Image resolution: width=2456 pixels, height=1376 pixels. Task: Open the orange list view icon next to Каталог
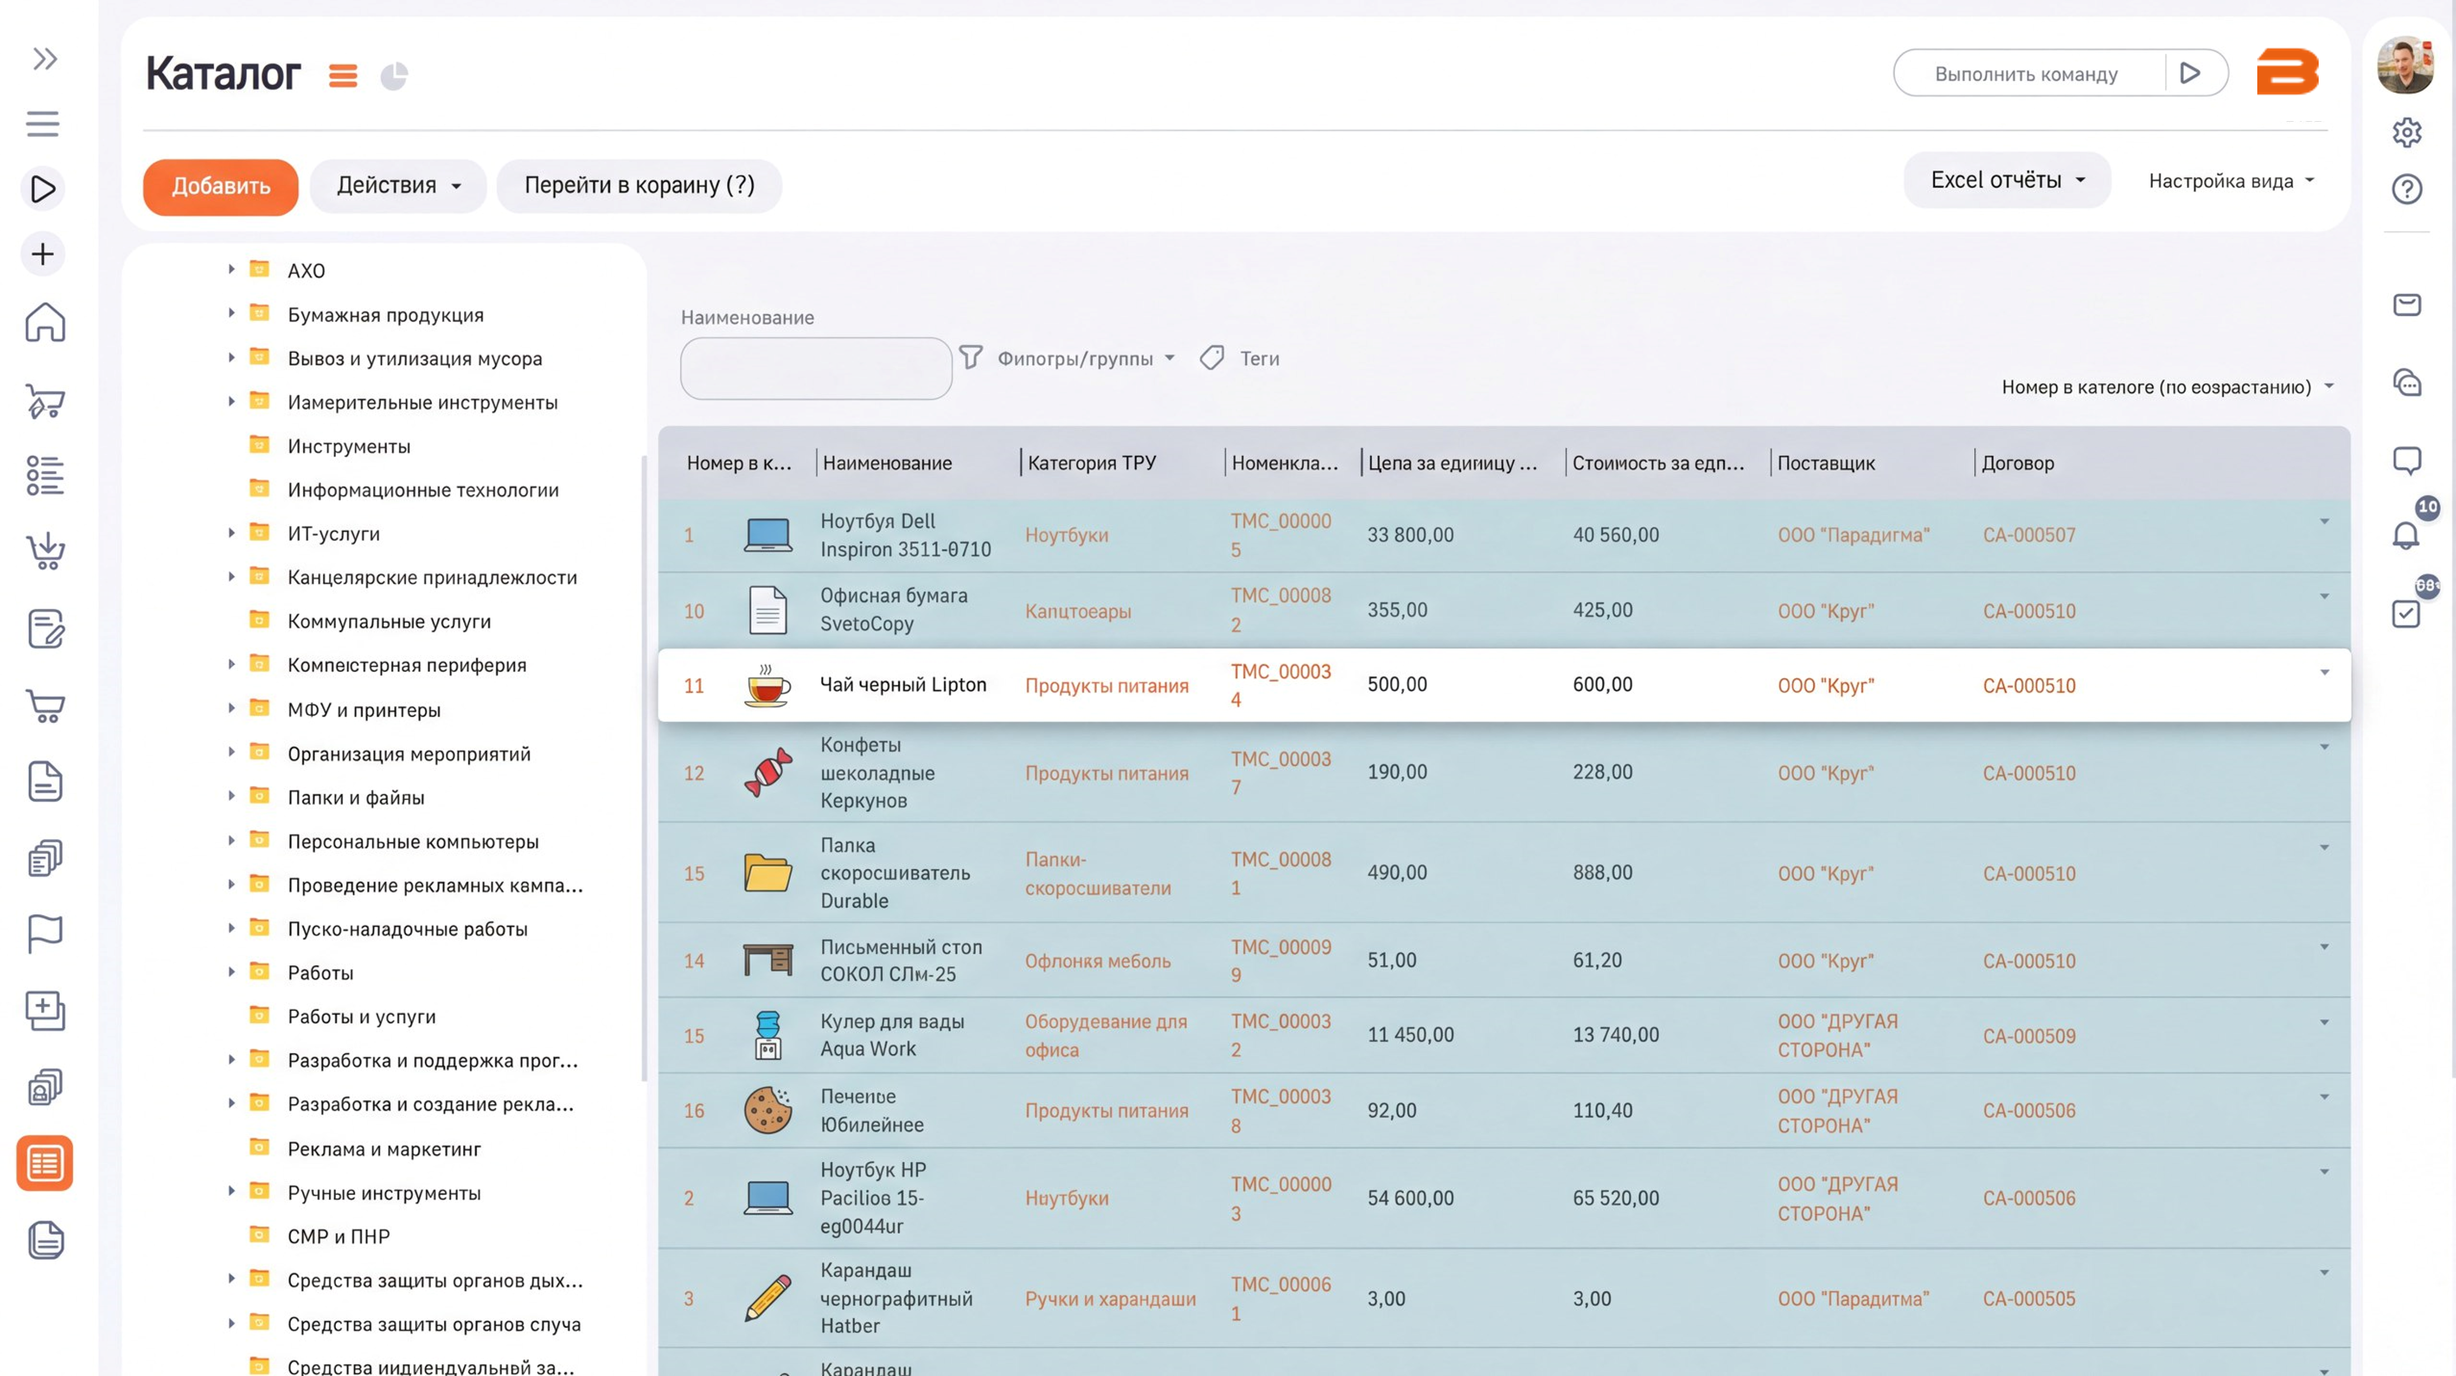343,75
